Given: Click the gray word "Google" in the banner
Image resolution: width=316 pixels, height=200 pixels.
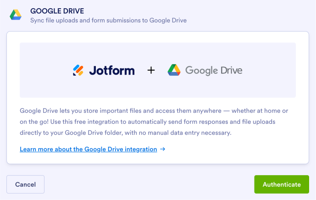Looking at the screenshot, I should coord(200,70).
